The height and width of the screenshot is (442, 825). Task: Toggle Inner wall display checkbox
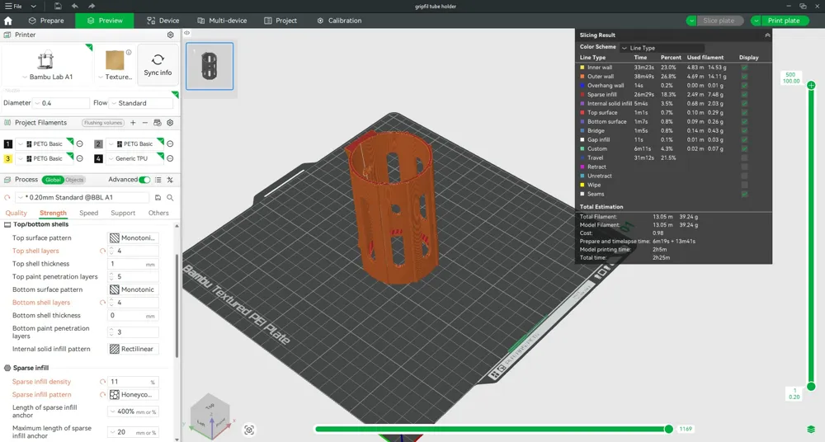[x=744, y=68]
